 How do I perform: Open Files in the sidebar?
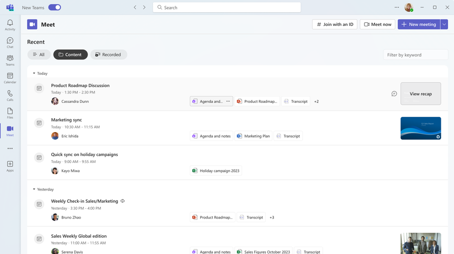10,113
